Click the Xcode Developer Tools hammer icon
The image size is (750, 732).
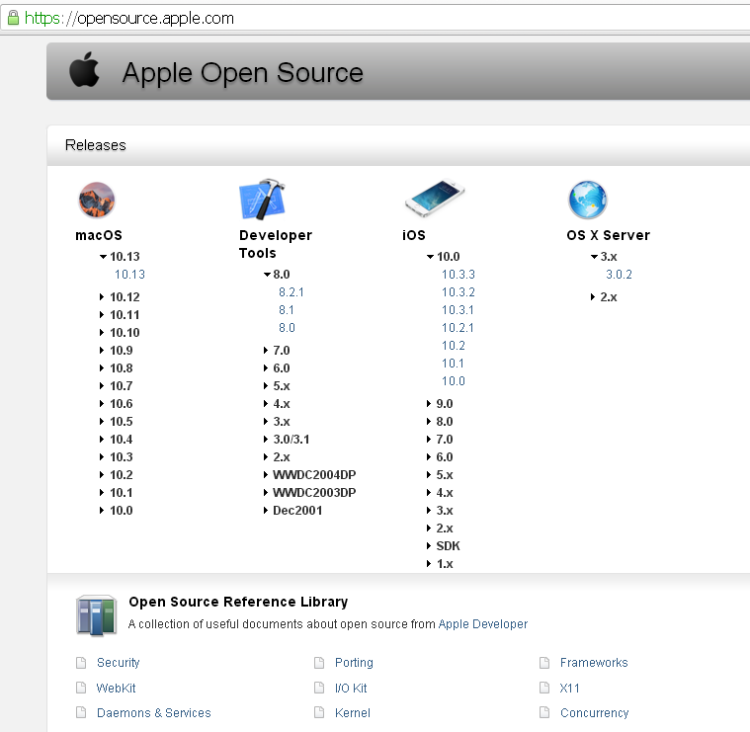[x=262, y=200]
